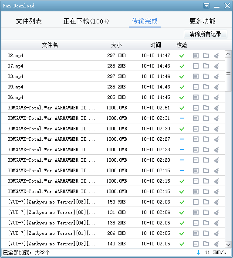Open details icon for 02.mp4
The image size is (233, 258).
click(x=196, y=56)
